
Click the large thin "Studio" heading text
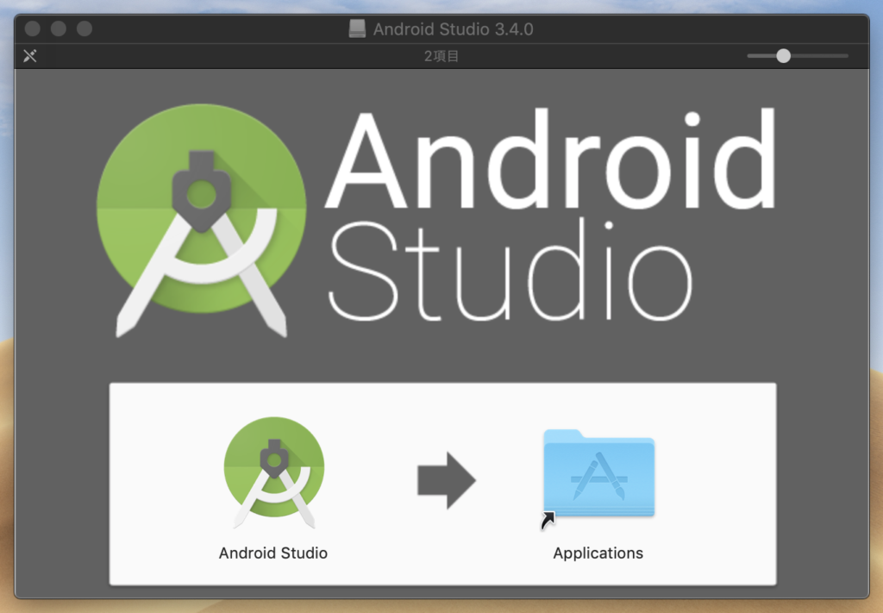(x=509, y=270)
